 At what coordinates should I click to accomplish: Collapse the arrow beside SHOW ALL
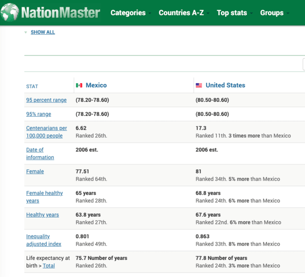click(26, 32)
